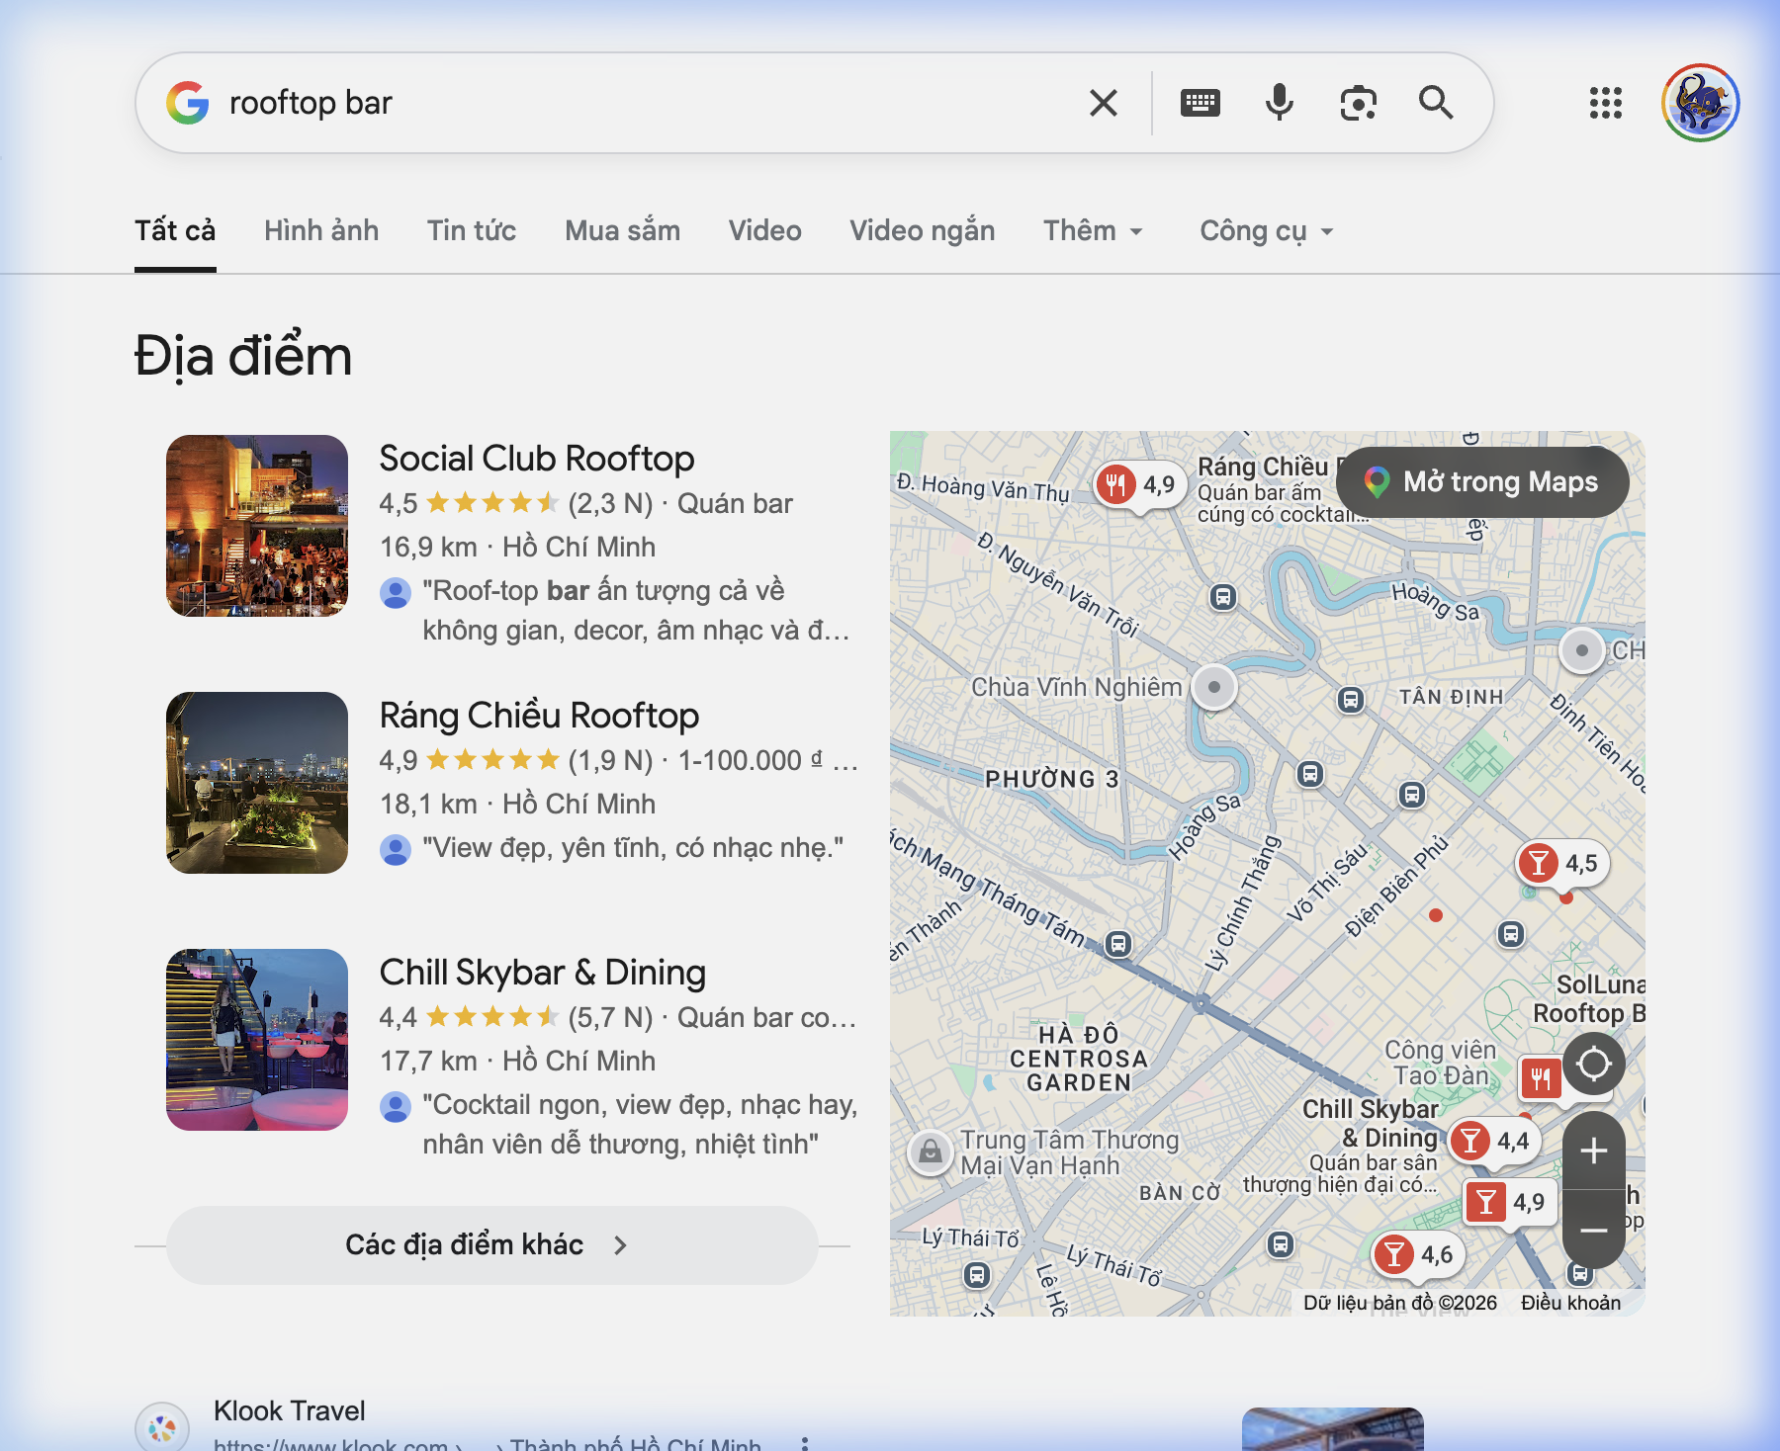
Task: Select the 4,6 bar pin on map
Action: [1418, 1255]
